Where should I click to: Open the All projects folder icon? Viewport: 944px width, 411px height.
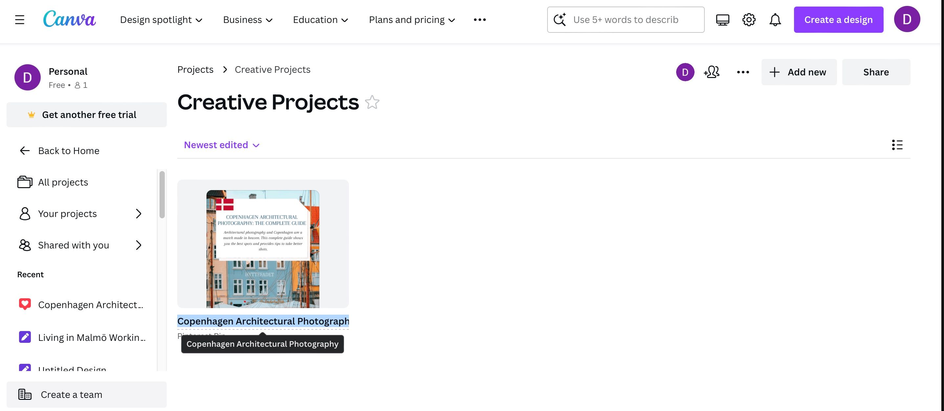[24, 182]
